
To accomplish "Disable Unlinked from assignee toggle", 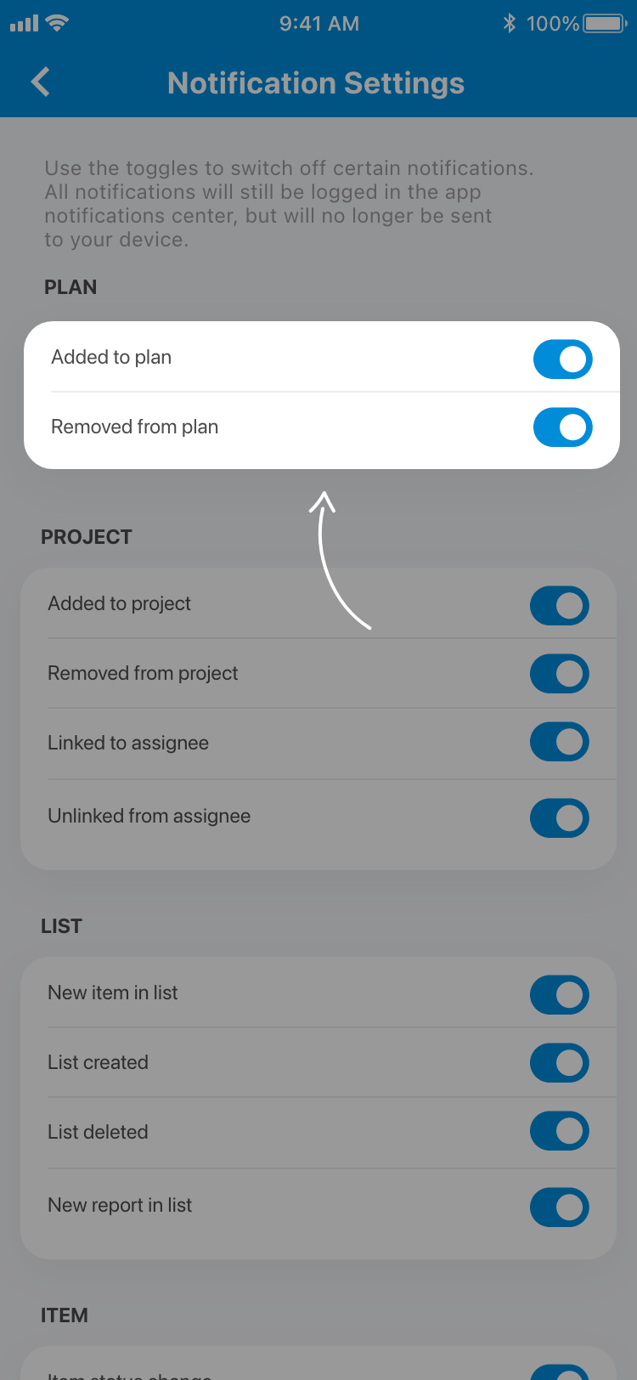I will coord(559,818).
